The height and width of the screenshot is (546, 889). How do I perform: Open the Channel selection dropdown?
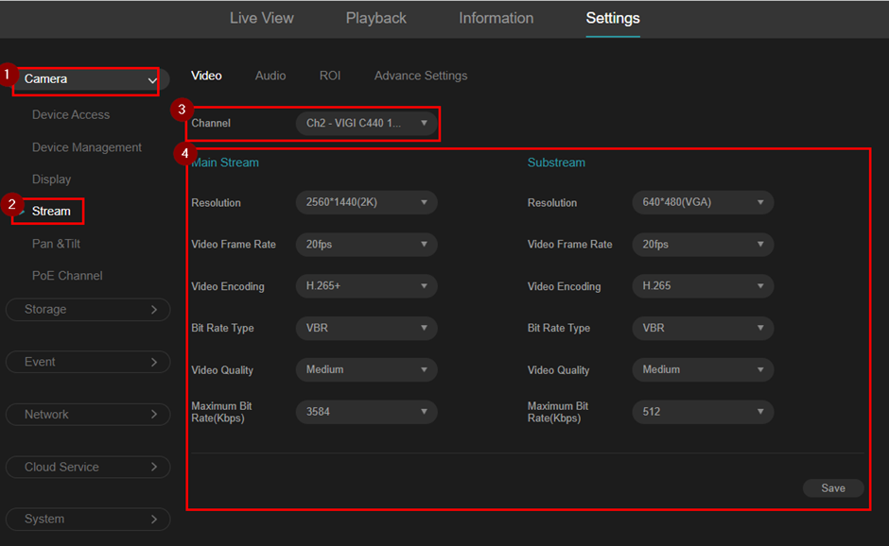click(x=367, y=123)
